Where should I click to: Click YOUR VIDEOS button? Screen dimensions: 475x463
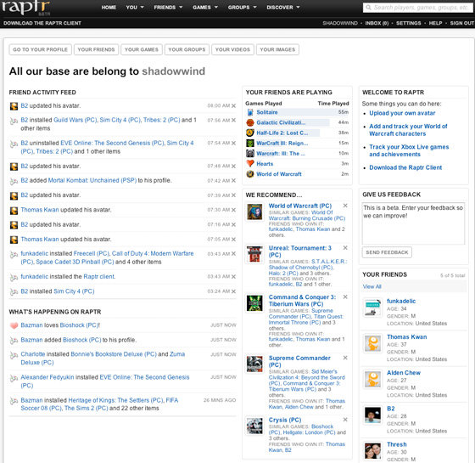232,49
